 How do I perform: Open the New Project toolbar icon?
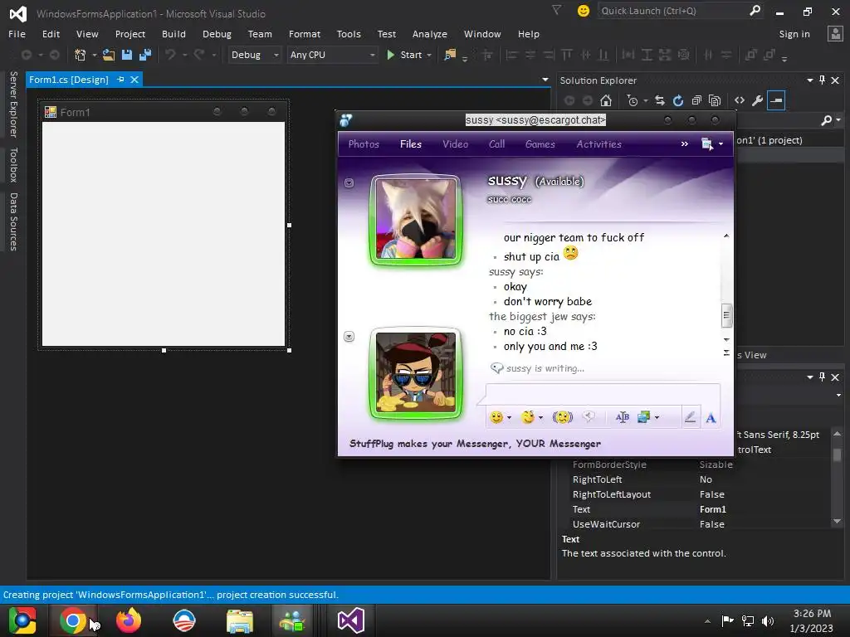[81, 55]
